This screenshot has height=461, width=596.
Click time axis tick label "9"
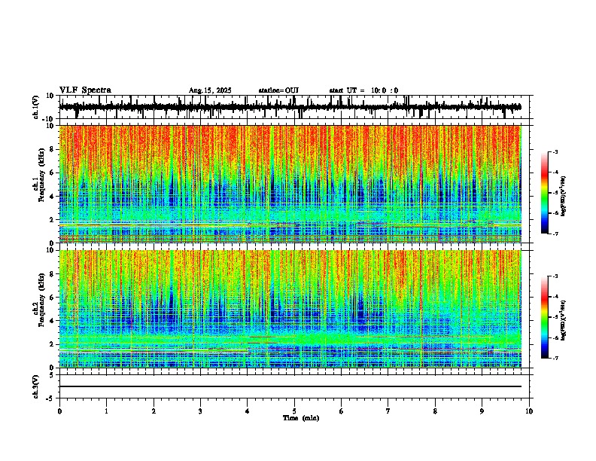click(482, 411)
